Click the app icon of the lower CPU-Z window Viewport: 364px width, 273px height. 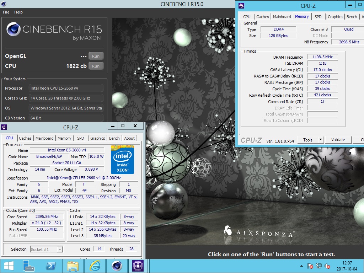4,127
